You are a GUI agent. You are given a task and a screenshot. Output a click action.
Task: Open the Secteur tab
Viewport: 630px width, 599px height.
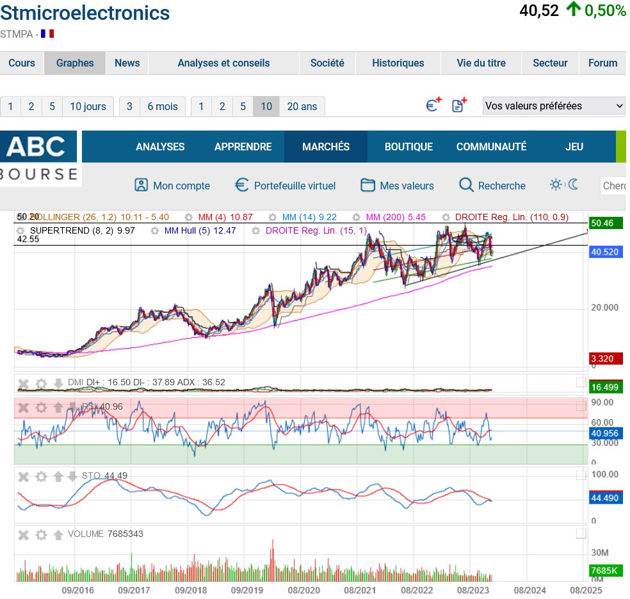coord(550,63)
